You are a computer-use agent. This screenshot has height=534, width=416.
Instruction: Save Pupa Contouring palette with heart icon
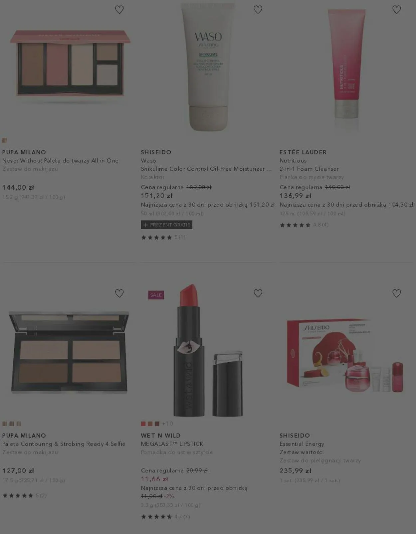click(119, 293)
